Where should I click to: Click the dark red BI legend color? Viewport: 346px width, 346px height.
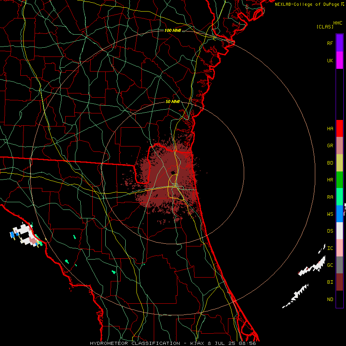pyautogui.click(x=339, y=282)
